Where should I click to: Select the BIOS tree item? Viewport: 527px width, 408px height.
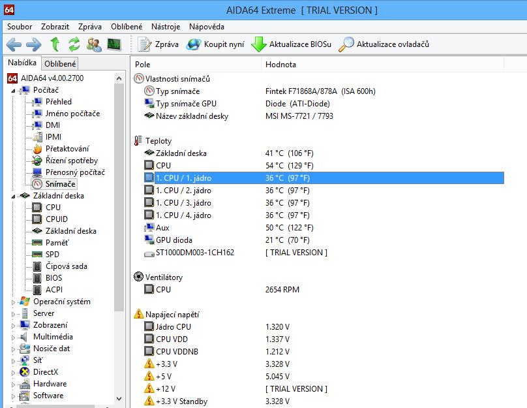tap(47, 278)
